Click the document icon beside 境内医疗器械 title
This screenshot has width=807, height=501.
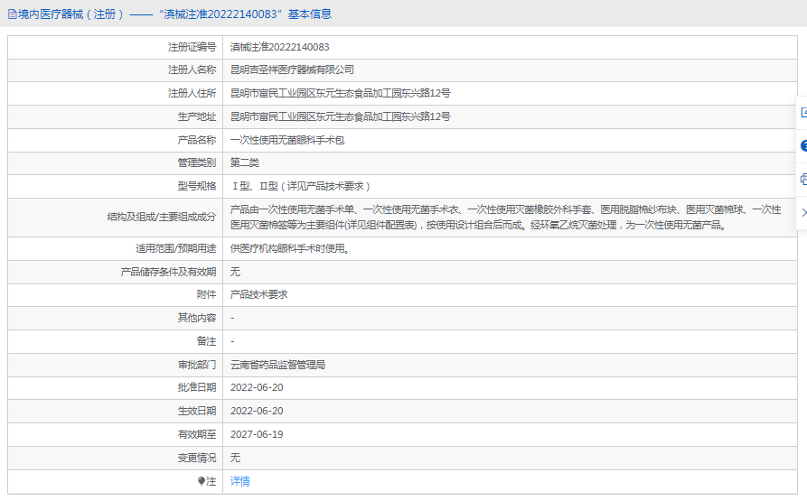pos(12,14)
